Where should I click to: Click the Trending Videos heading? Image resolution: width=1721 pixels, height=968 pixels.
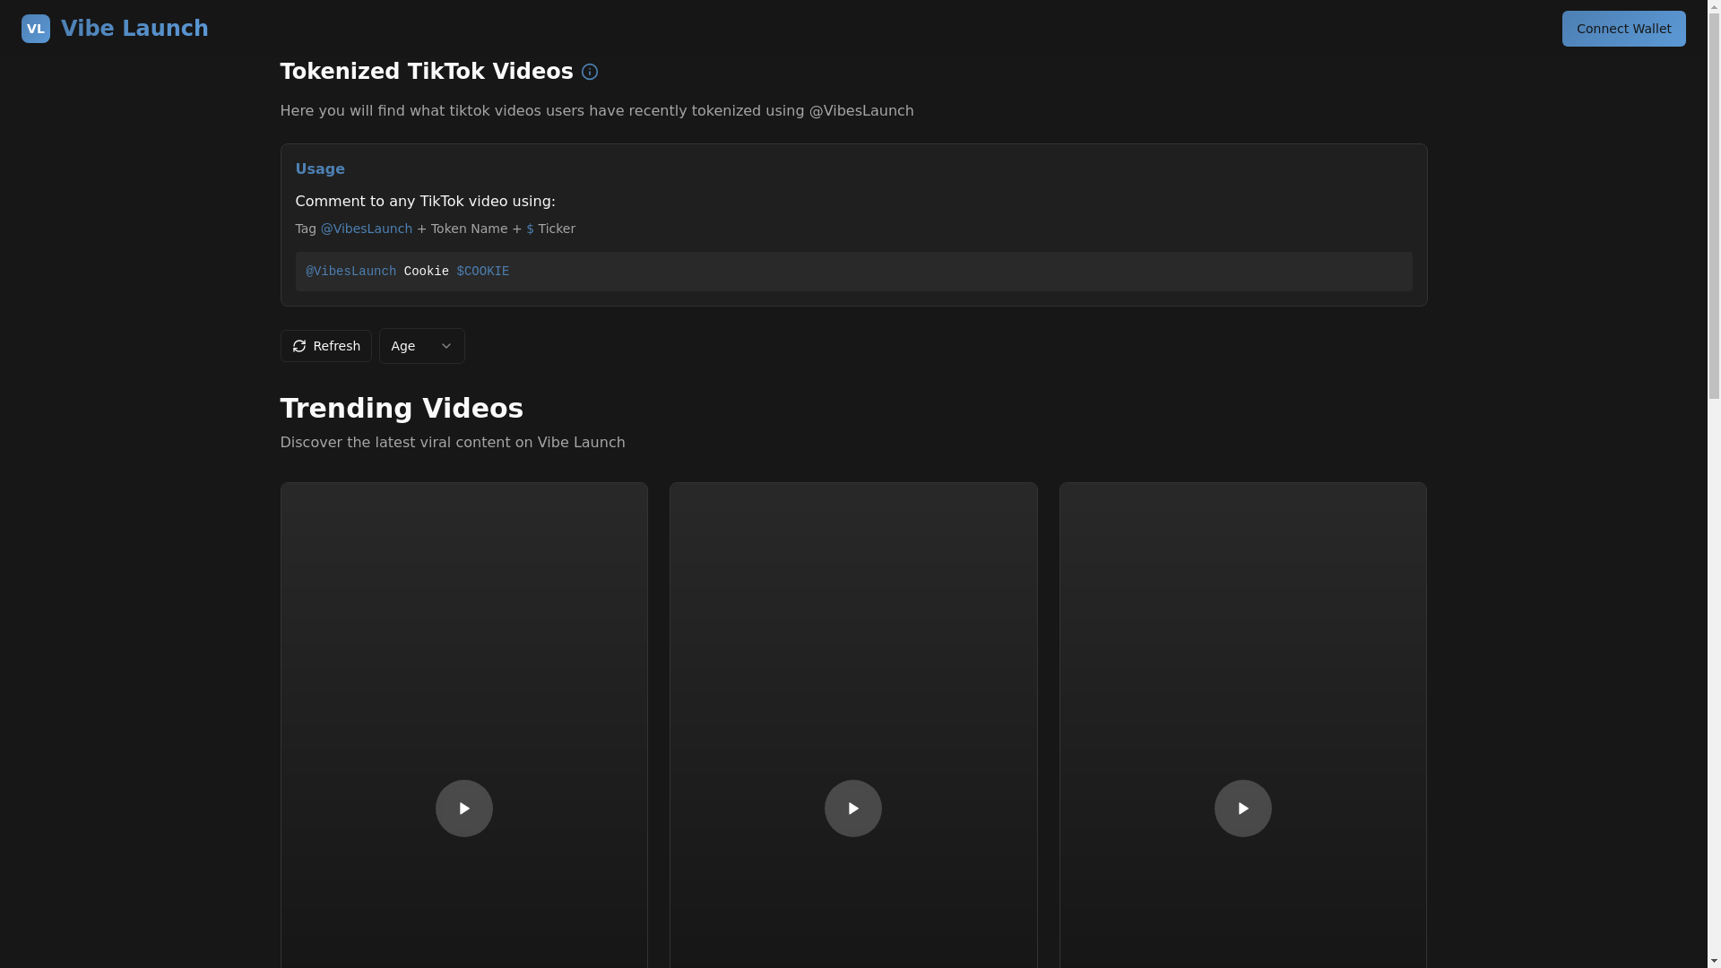402,409
